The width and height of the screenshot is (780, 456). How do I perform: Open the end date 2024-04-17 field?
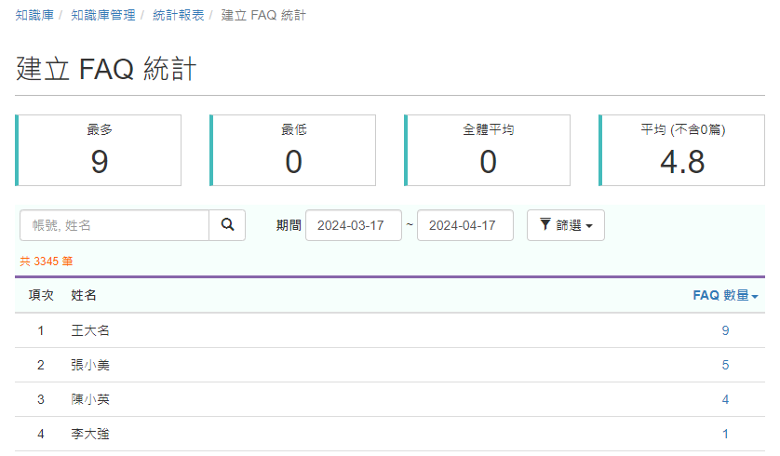pos(465,225)
